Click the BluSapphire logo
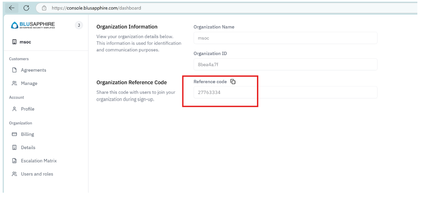 pos(33,25)
